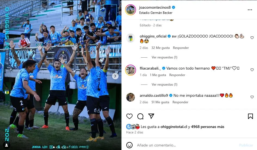Open the comment bubble icon
The width and height of the screenshot is (257, 150).
click(140, 116)
